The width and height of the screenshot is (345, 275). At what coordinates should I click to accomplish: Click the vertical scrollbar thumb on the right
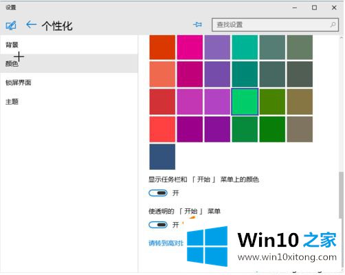(x=342, y=195)
